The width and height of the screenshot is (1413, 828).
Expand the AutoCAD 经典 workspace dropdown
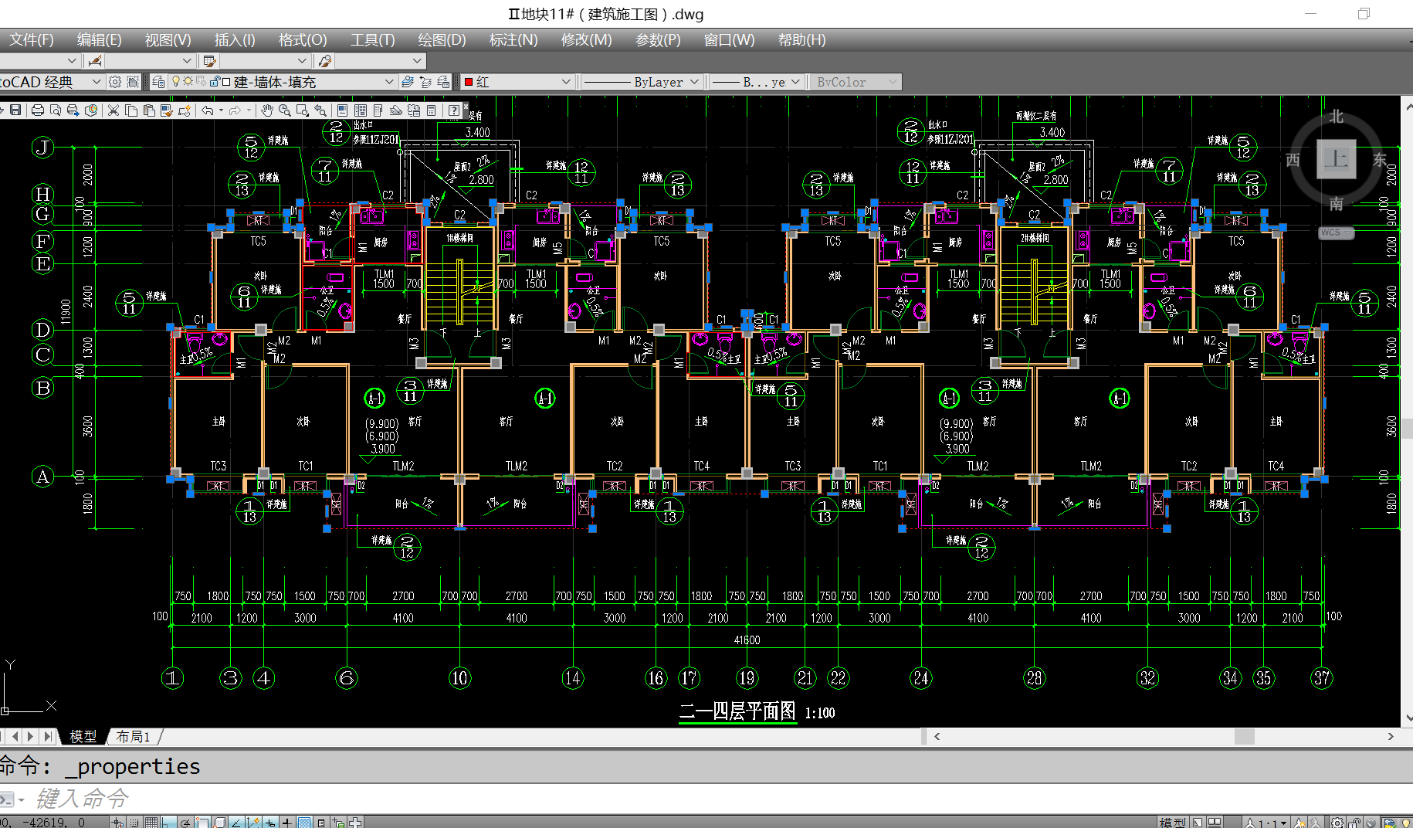97,82
